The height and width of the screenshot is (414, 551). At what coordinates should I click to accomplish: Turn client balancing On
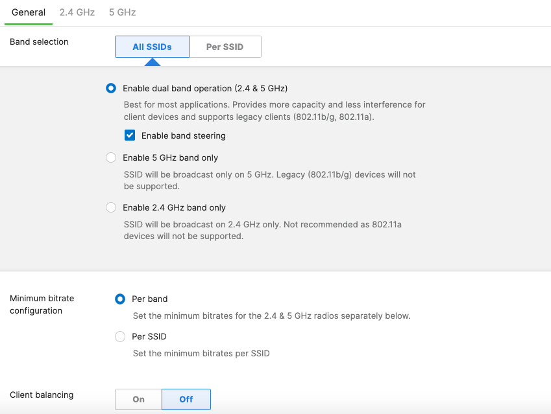pyautogui.click(x=138, y=399)
